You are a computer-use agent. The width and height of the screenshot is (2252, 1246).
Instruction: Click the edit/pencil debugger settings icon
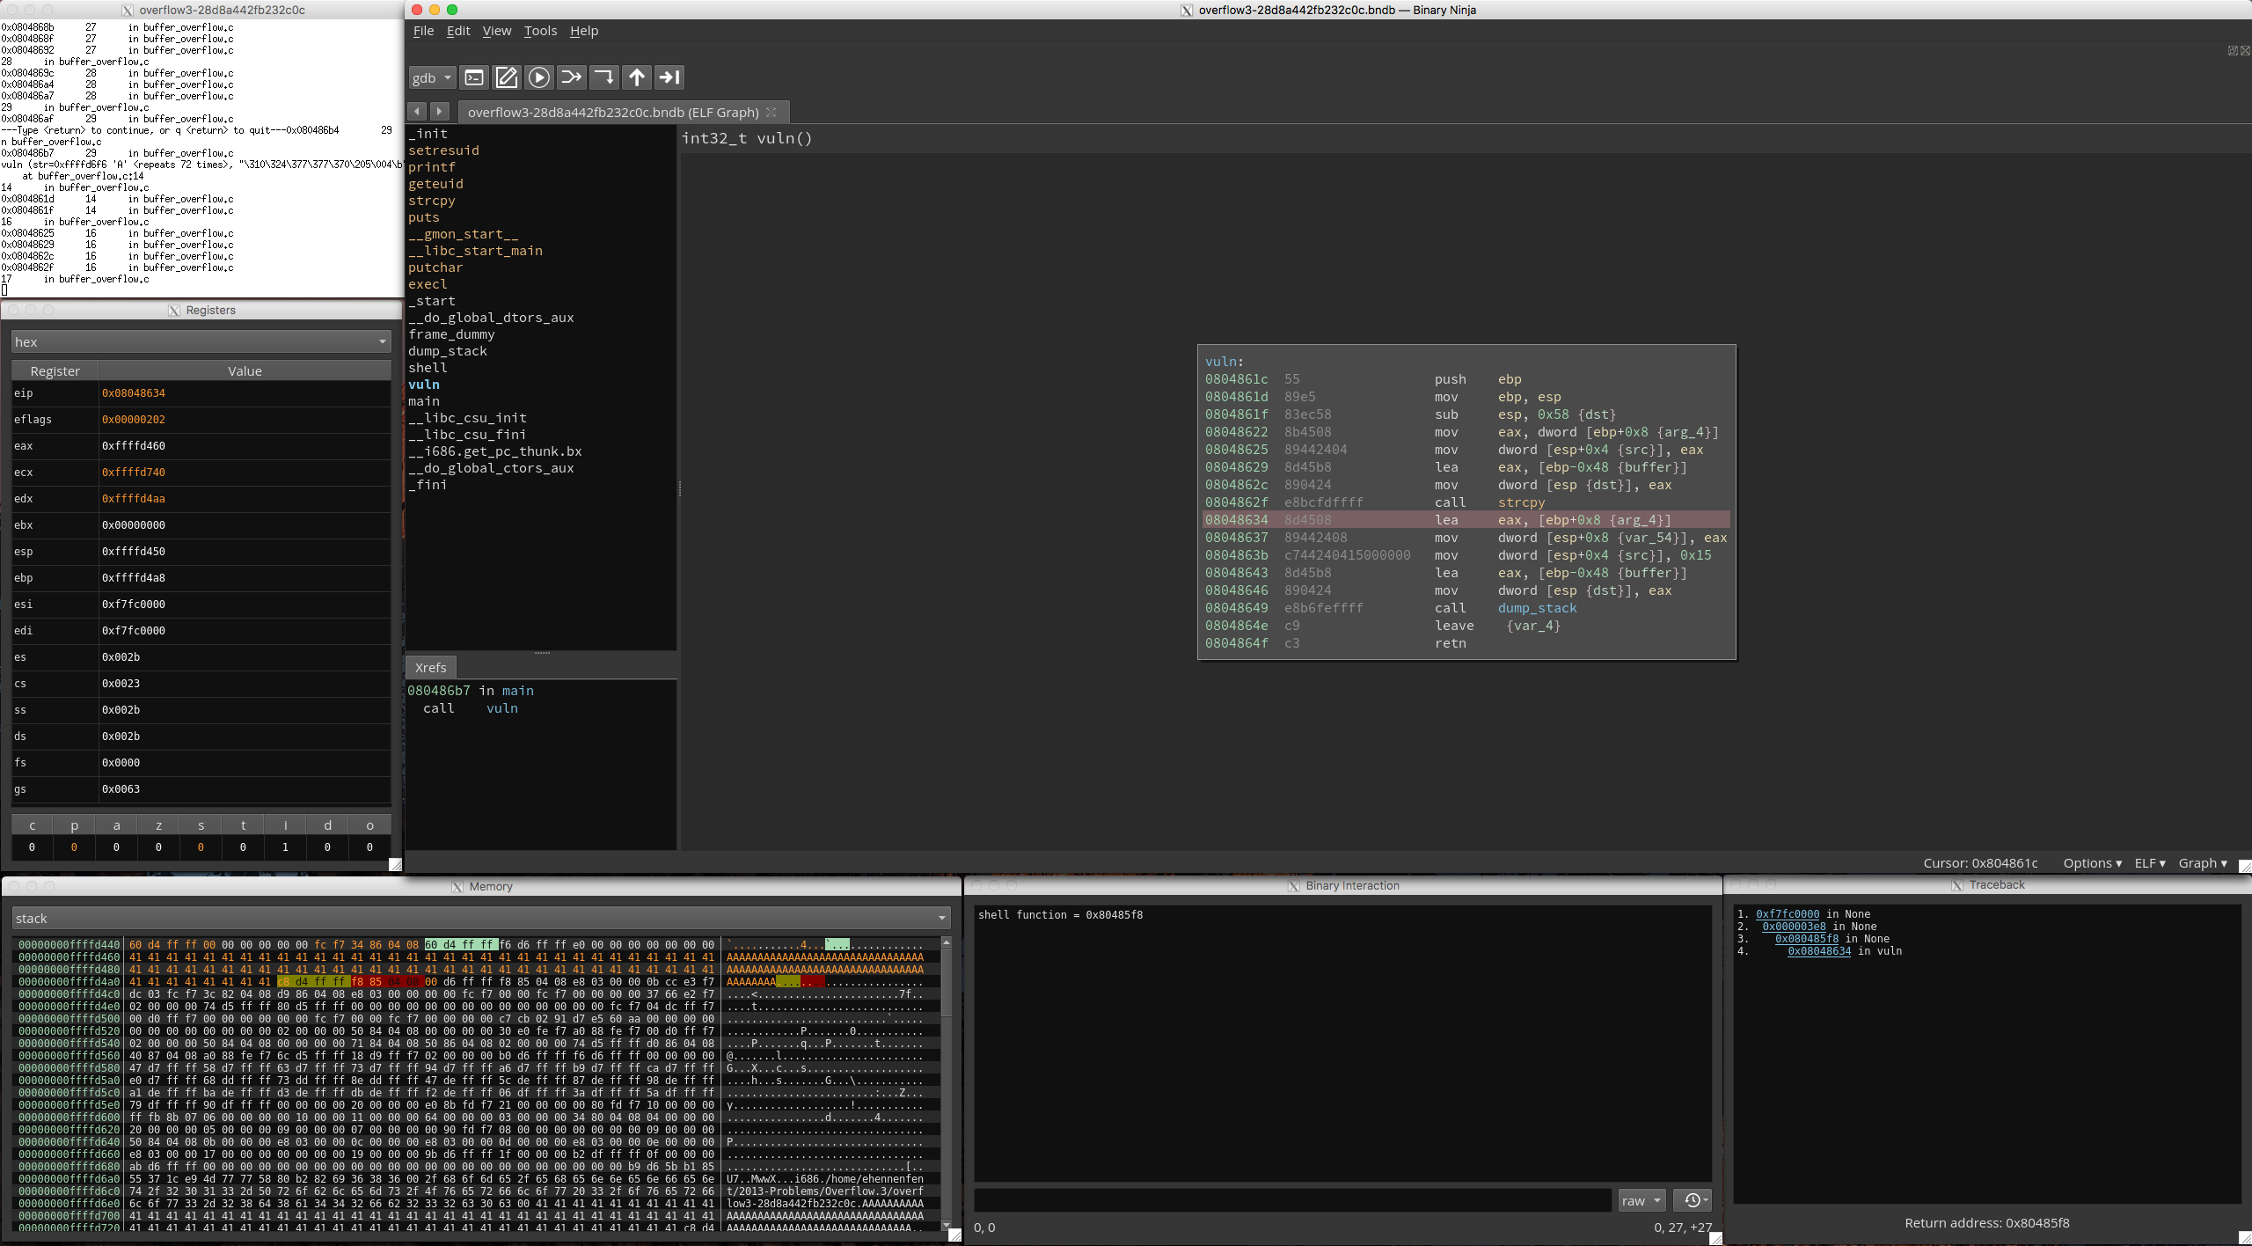point(507,77)
